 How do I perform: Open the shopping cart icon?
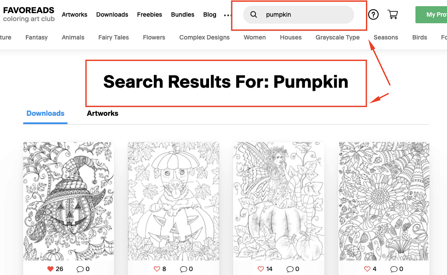(x=393, y=14)
